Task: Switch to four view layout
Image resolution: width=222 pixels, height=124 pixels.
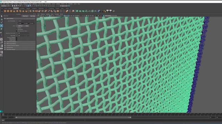Action: 1,43
